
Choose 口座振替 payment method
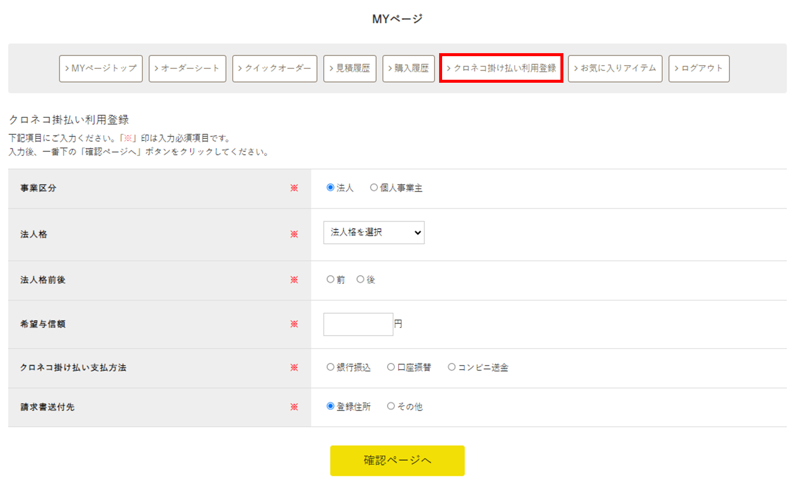391,367
